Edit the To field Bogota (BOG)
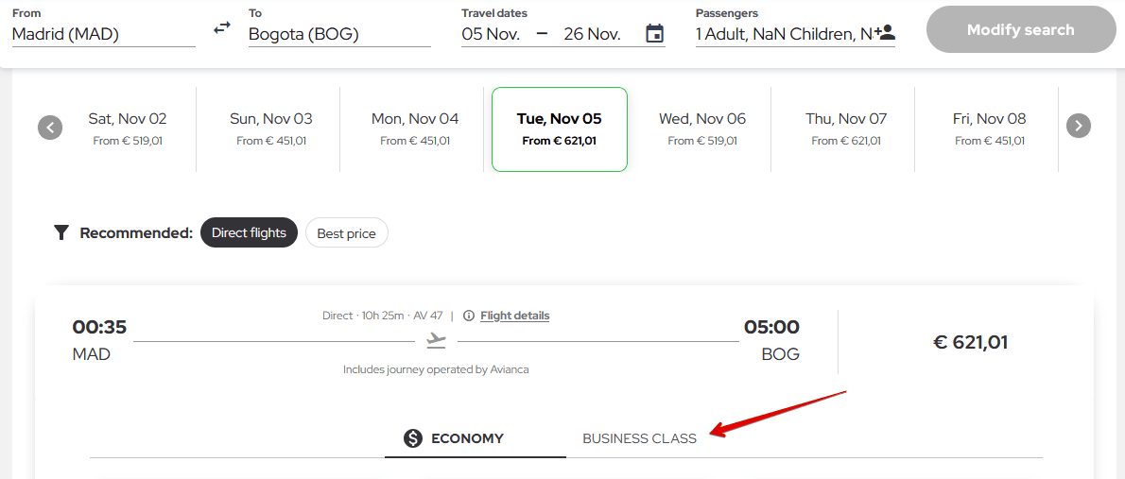Screen dimensions: 1125x479 coord(338,34)
